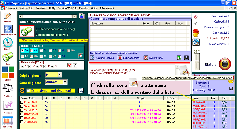The width and height of the screenshot is (237, 129).
Task: Click the equation text scroll up arrow
Action: coord(177,66)
